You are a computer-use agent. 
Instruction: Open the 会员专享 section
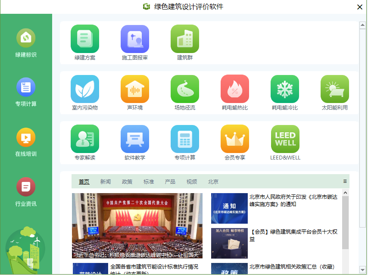(x=234, y=141)
